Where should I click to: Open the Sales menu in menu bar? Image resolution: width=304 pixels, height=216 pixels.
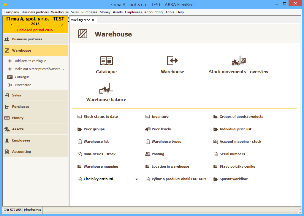75,12
